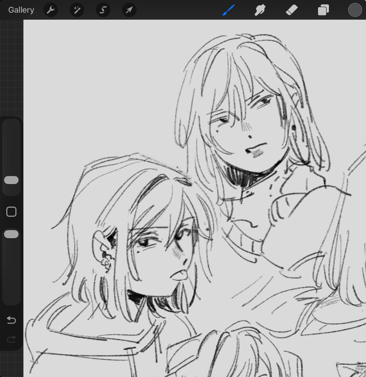Select the Eraser tool
Screen dimensions: 366x377
click(x=291, y=10)
